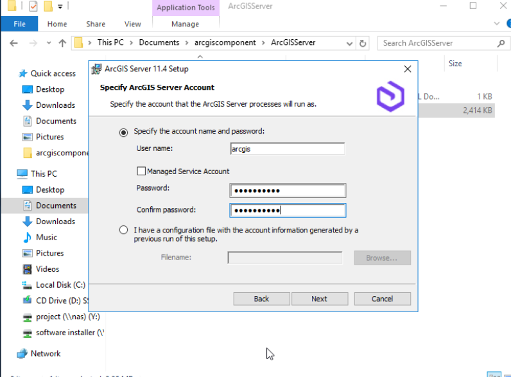Click 'This PC' in the address path

pyautogui.click(x=110, y=42)
